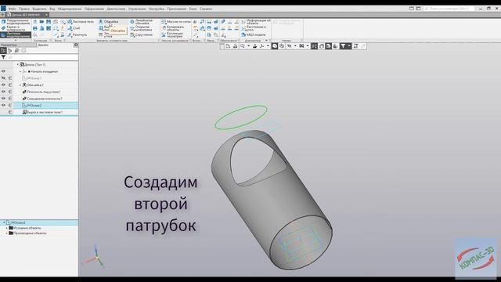
Task: Click Копировать объекты command
Action: point(173,28)
